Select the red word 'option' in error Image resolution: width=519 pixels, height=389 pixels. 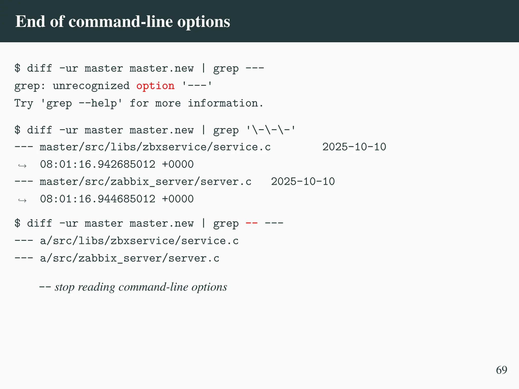(x=155, y=86)
